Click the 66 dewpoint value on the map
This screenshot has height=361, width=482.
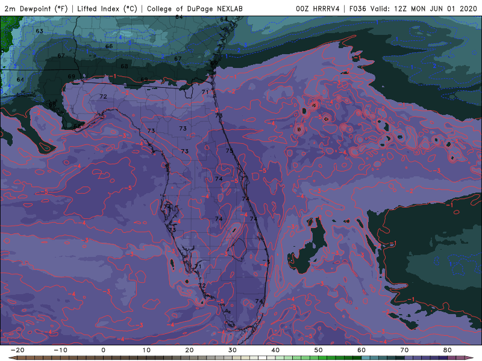pyautogui.click(x=109, y=46)
